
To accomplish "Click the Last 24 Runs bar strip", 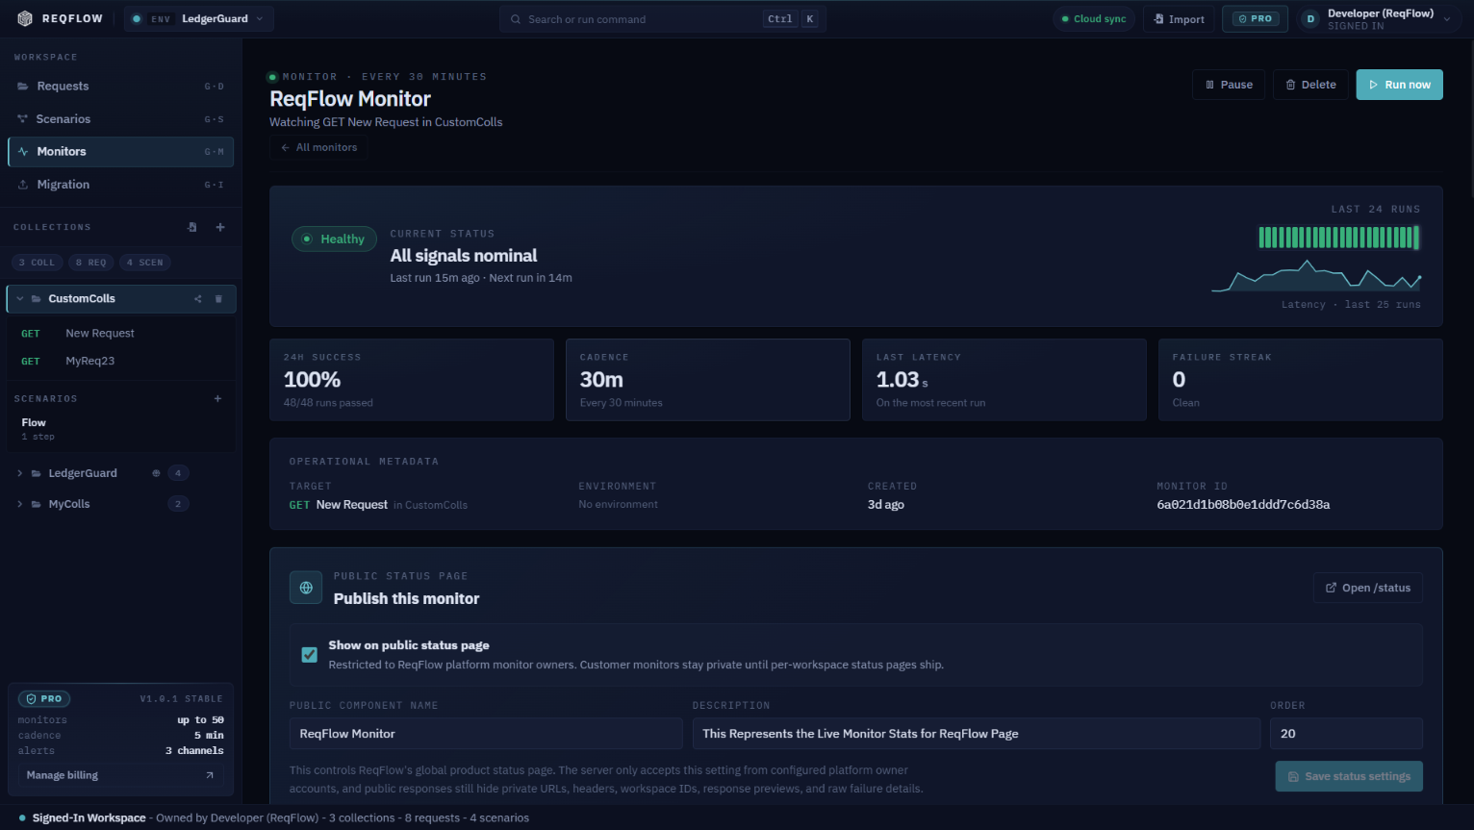I will 1339,238.
